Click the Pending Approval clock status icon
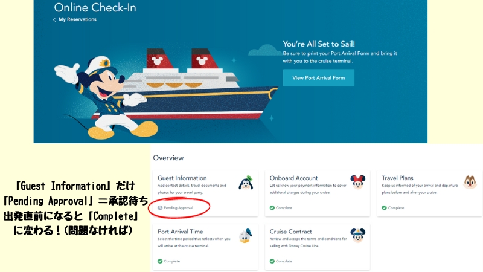This screenshot has height=272, width=483. click(160, 207)
